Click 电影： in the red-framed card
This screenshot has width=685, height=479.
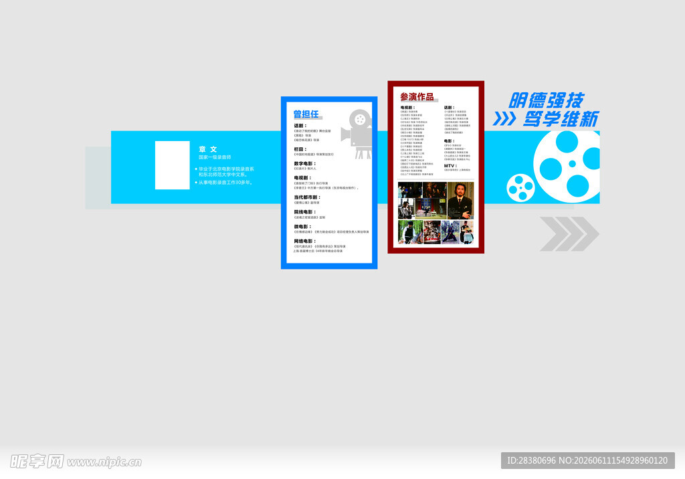tap(450, 140)
